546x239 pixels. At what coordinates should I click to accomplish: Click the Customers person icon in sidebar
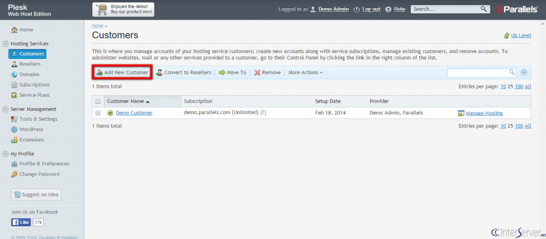coord(14,54)
